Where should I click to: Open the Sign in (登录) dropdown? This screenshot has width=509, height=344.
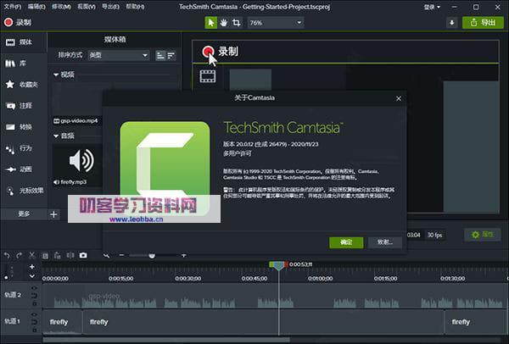[x=432, y=7]
